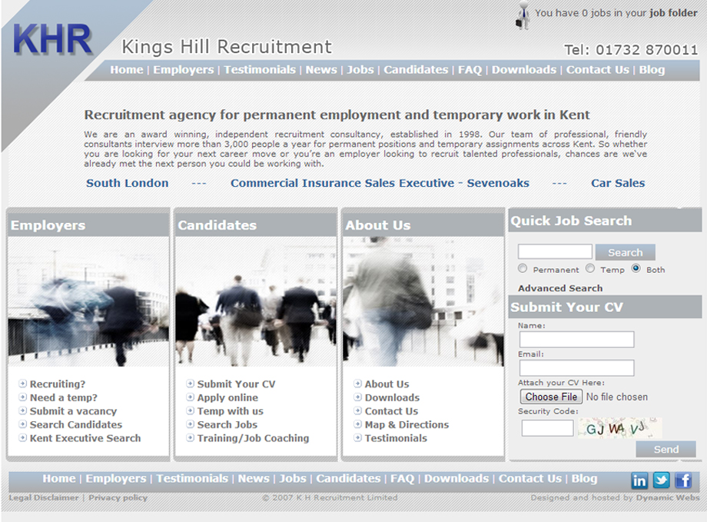Click the Candidates panel heading
The height and width of the screenshot is (522, 707).
click(217, 225)
